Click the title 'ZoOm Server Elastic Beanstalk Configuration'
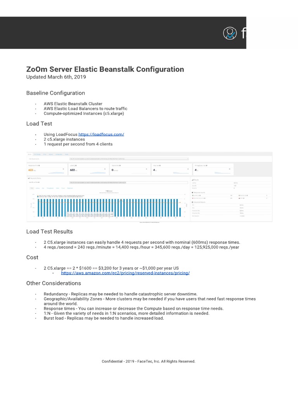Viewport: 298px width, 398px height. (105, 69)
